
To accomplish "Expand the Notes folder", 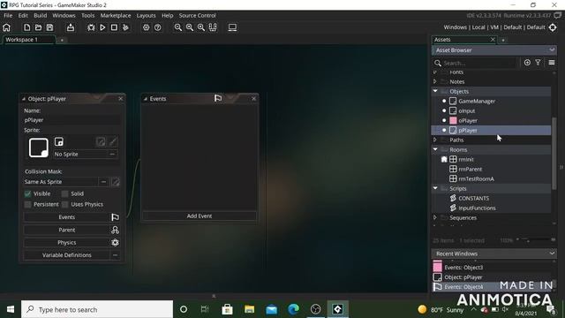I will pos(435,81).
